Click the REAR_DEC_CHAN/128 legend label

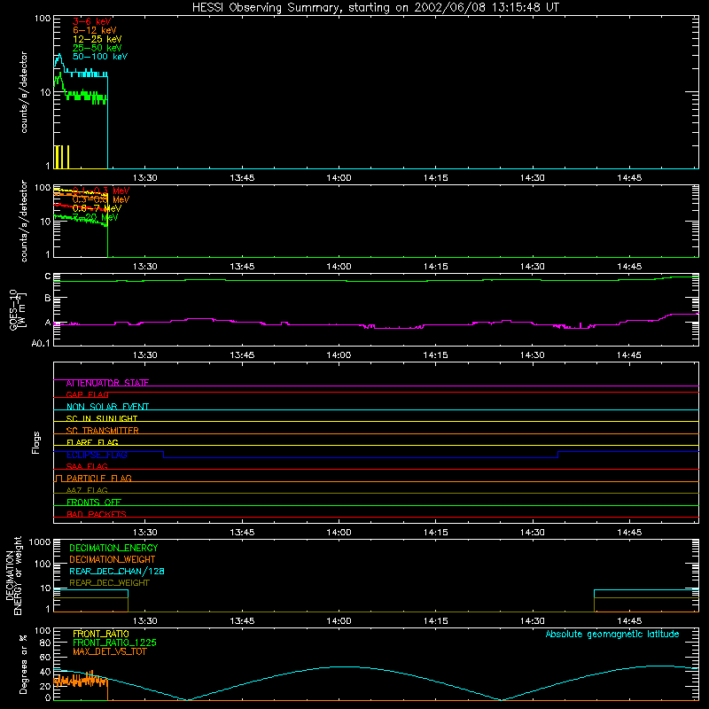(x=117, y=571)
